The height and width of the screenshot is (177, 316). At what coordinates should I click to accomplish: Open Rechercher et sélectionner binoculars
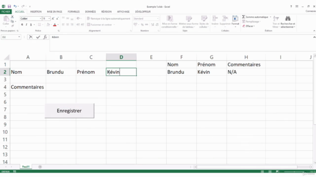(x=288, y=22)
